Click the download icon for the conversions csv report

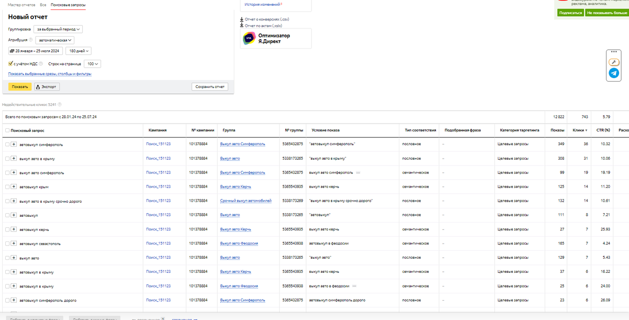pyautogui.click(x=242, y=19)
